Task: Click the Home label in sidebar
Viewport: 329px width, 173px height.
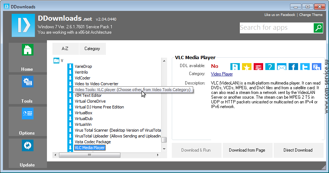Action: coord(27,69)
